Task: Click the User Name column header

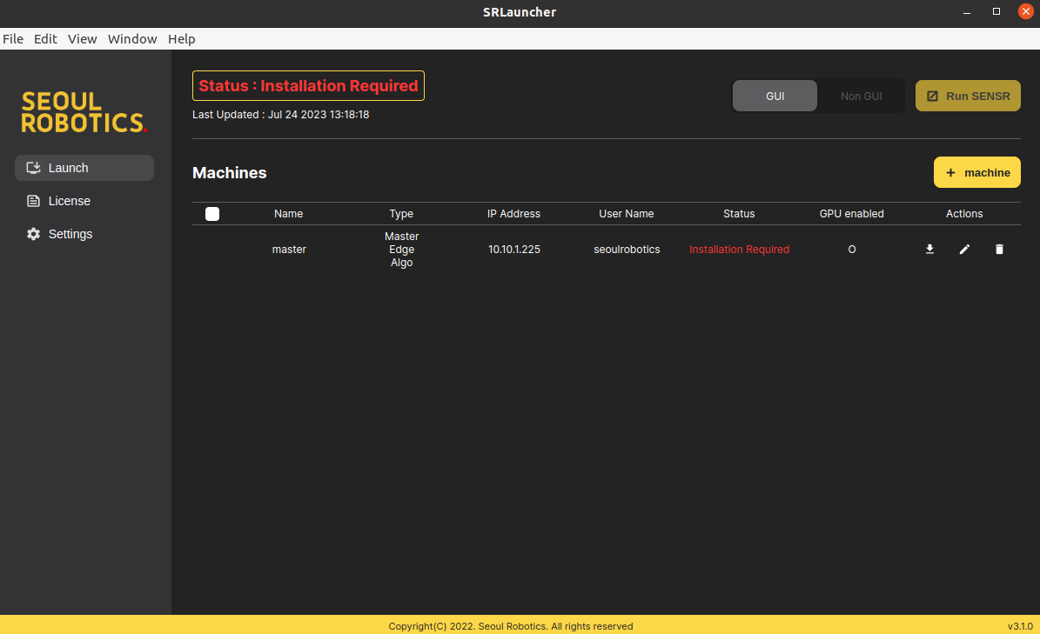Action: (626, 213)
